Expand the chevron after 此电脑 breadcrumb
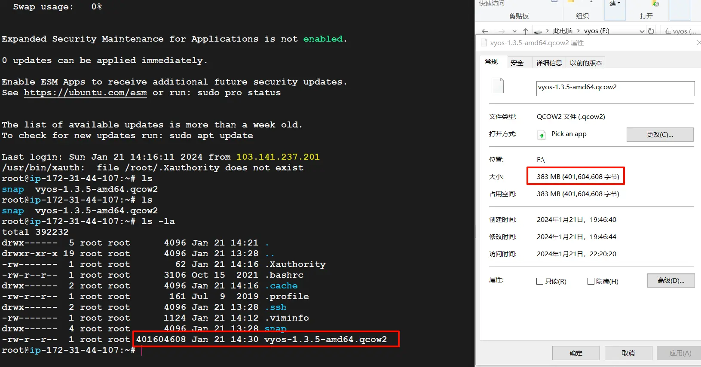This screenshot has width=701, height=367. (x=579, y=31)
